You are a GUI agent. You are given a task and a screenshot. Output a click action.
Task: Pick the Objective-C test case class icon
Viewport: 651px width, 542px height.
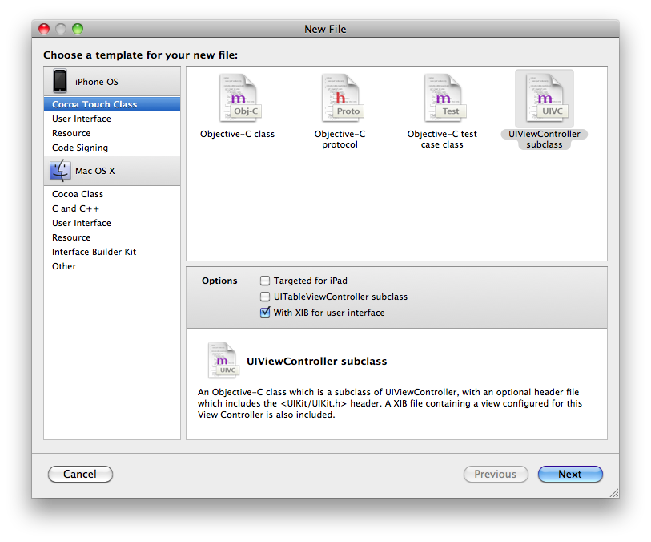tap(442, 98)
